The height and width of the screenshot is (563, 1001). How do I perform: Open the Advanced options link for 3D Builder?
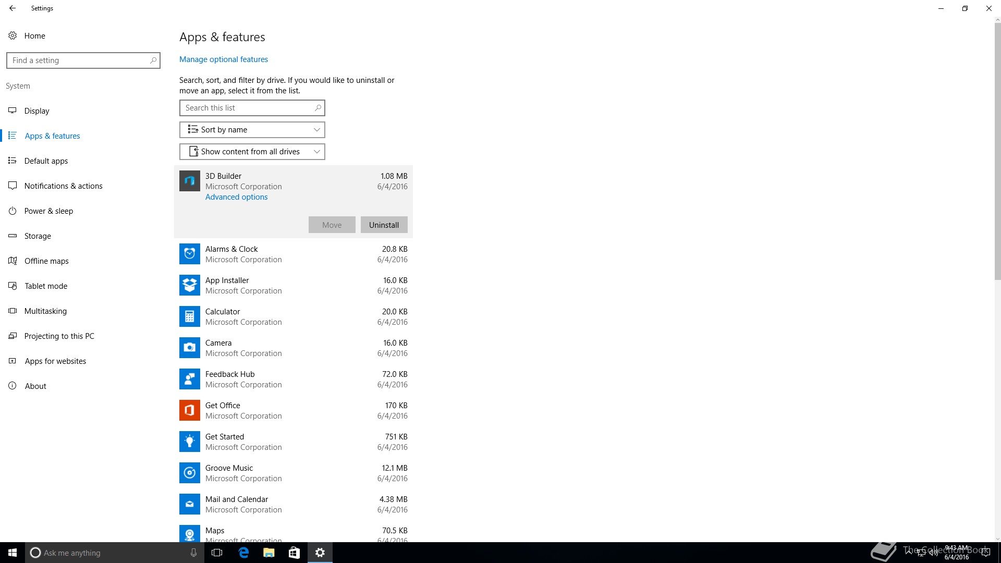(236, 197)
